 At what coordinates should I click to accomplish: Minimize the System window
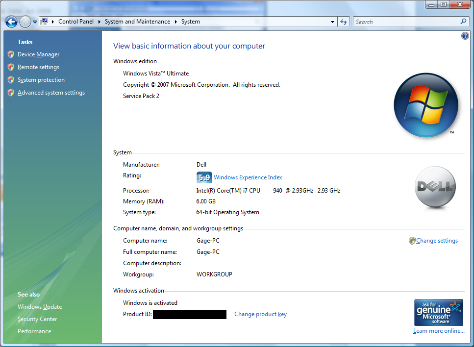431,4
